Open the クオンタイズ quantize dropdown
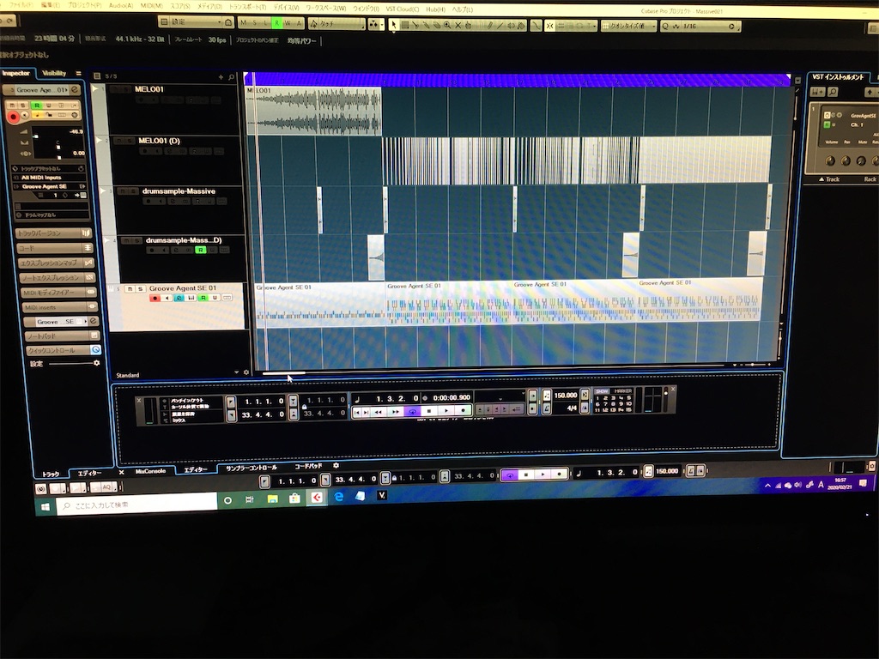The width and height of the screenshot is (879, 659). [x=628, y=26]
